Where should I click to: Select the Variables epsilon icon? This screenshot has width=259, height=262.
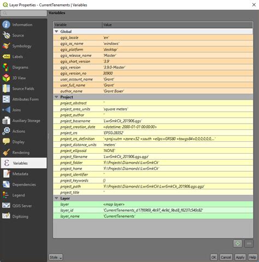click(x=7, y=163)
